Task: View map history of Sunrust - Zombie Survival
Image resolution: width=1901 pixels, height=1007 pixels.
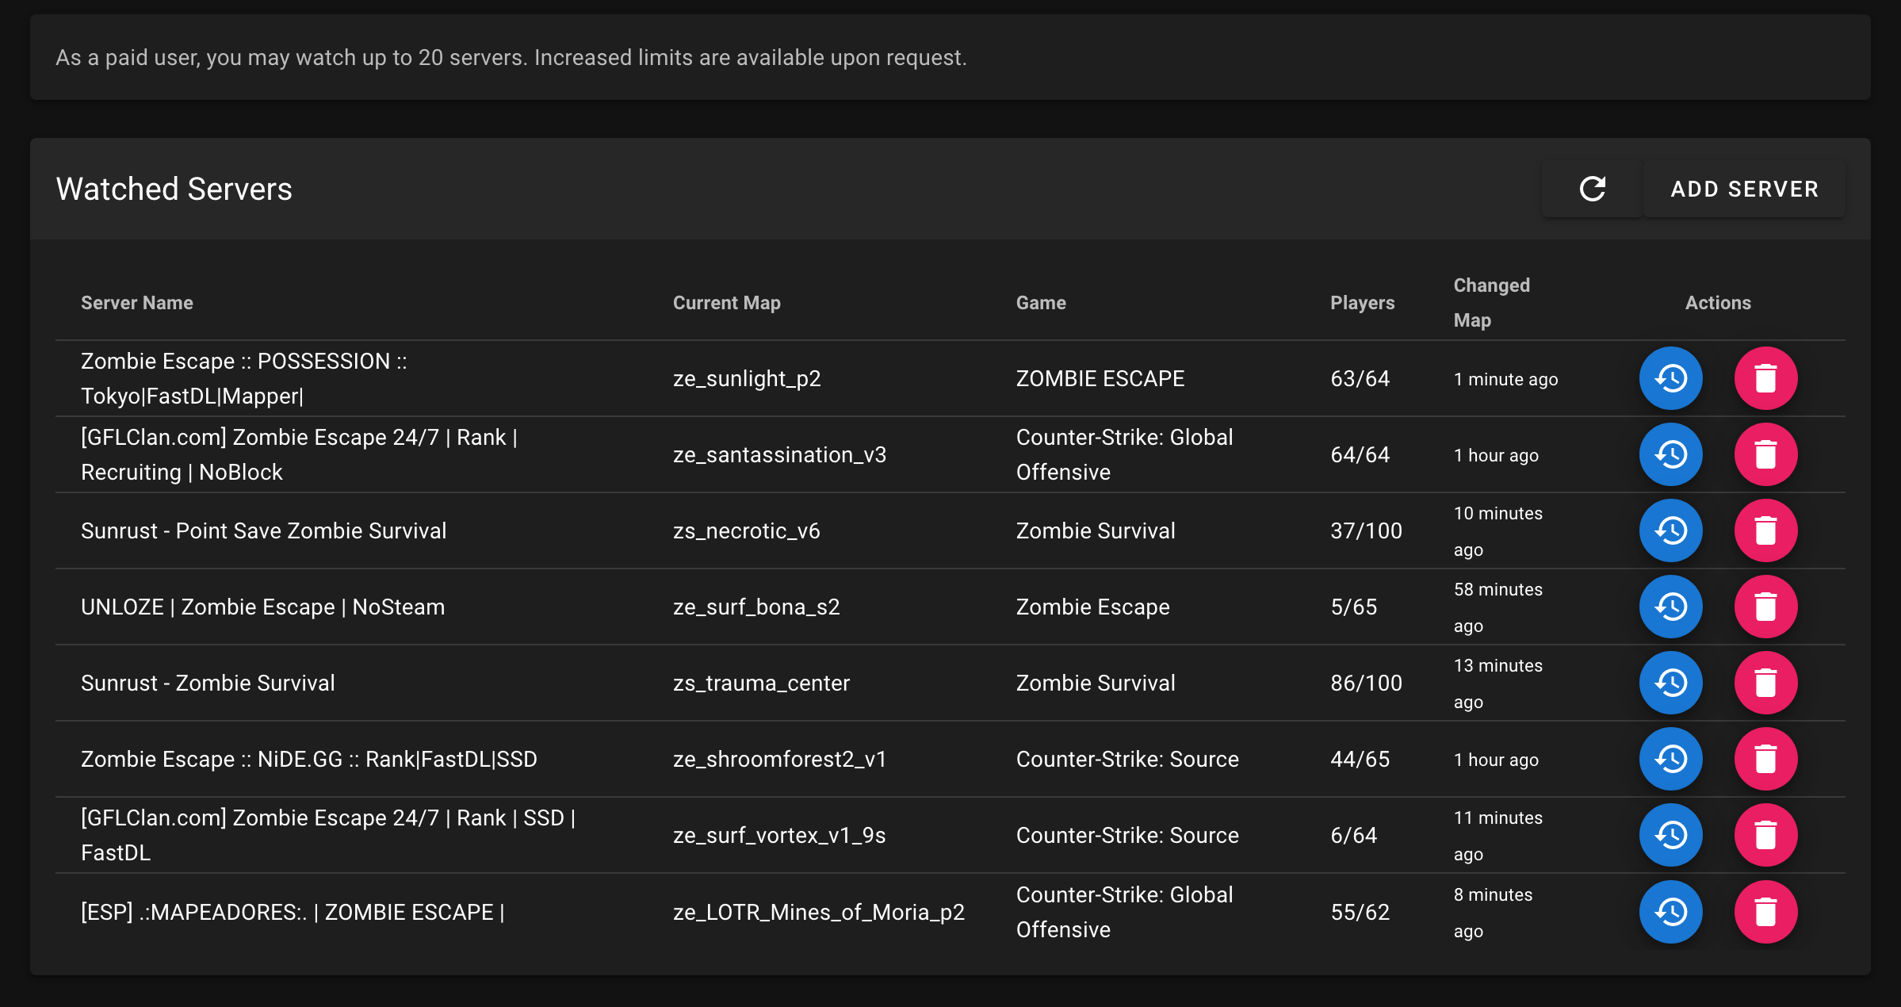Action: (x=1670, y=683)
